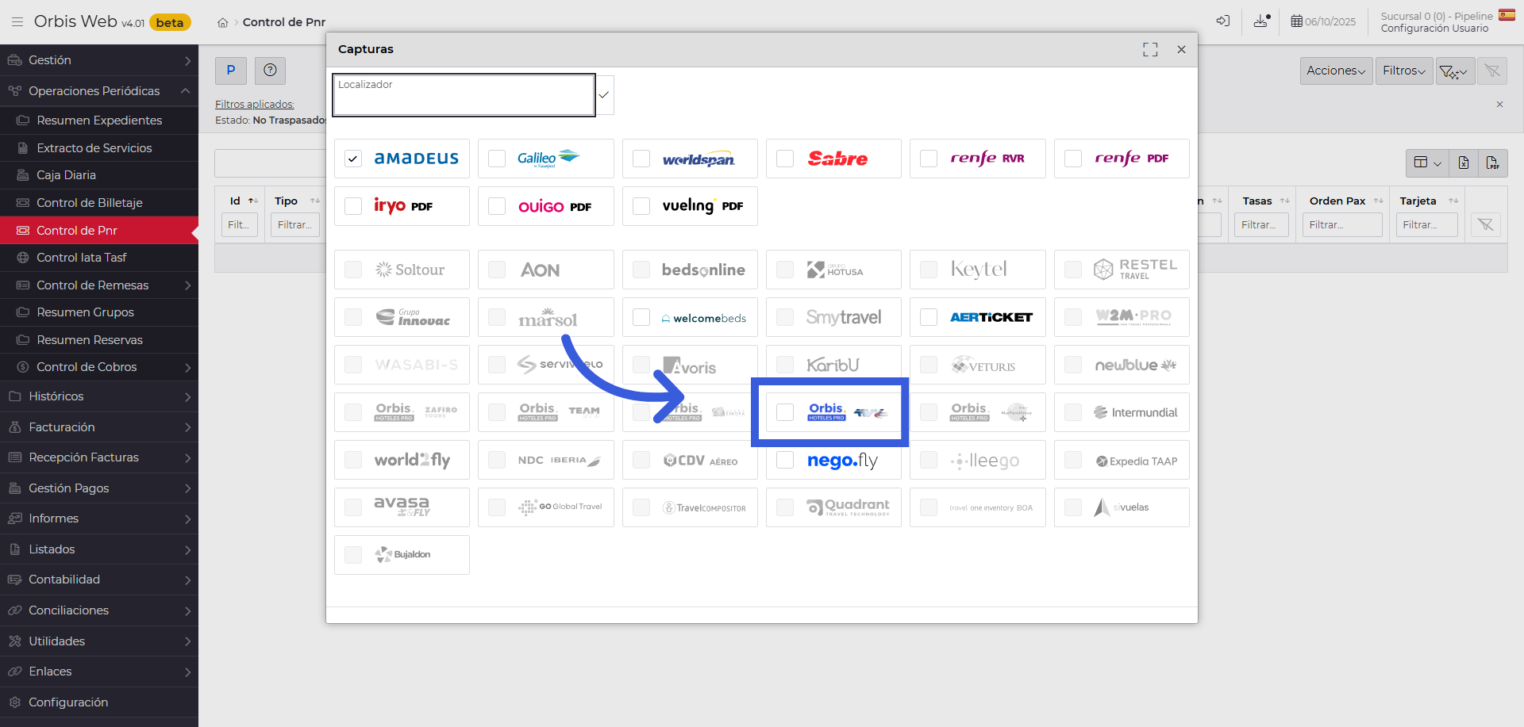Export the grid to Excel
The width and height of the screenshot is (1524, 727).
click(1464, 163)
